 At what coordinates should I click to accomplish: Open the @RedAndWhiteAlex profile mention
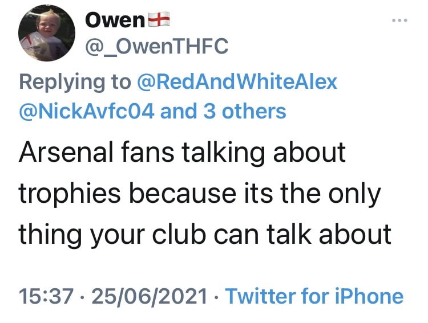point(237,82)
